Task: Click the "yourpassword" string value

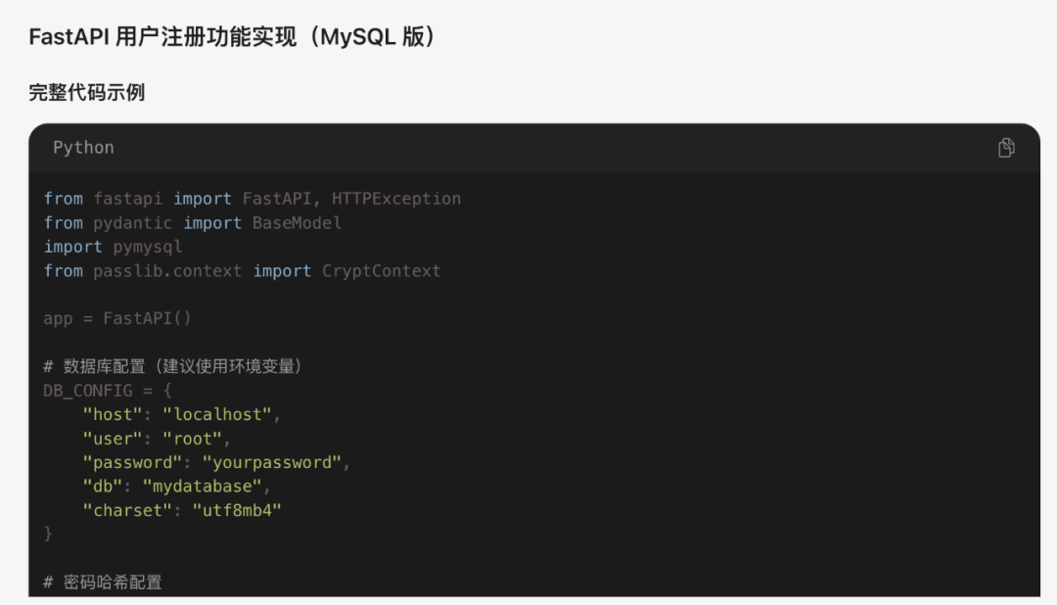Action: coord(272,463)
